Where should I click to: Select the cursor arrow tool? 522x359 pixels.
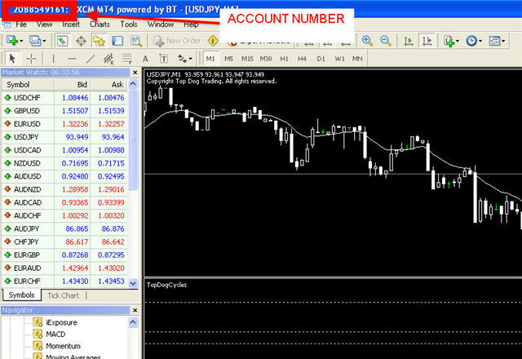click(x=12, y=59)
